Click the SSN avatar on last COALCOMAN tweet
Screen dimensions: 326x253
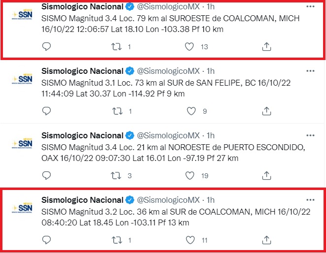pyautogui.click(x=23, y=209)
